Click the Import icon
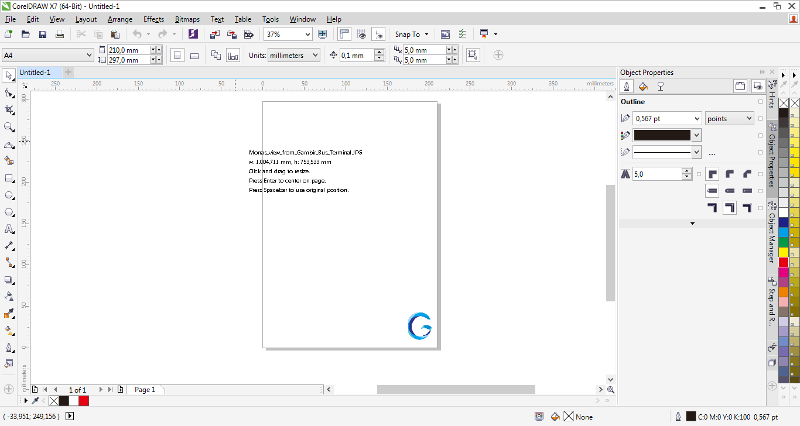This screenshot has width=800, height=426. click(x=215, y=35)
